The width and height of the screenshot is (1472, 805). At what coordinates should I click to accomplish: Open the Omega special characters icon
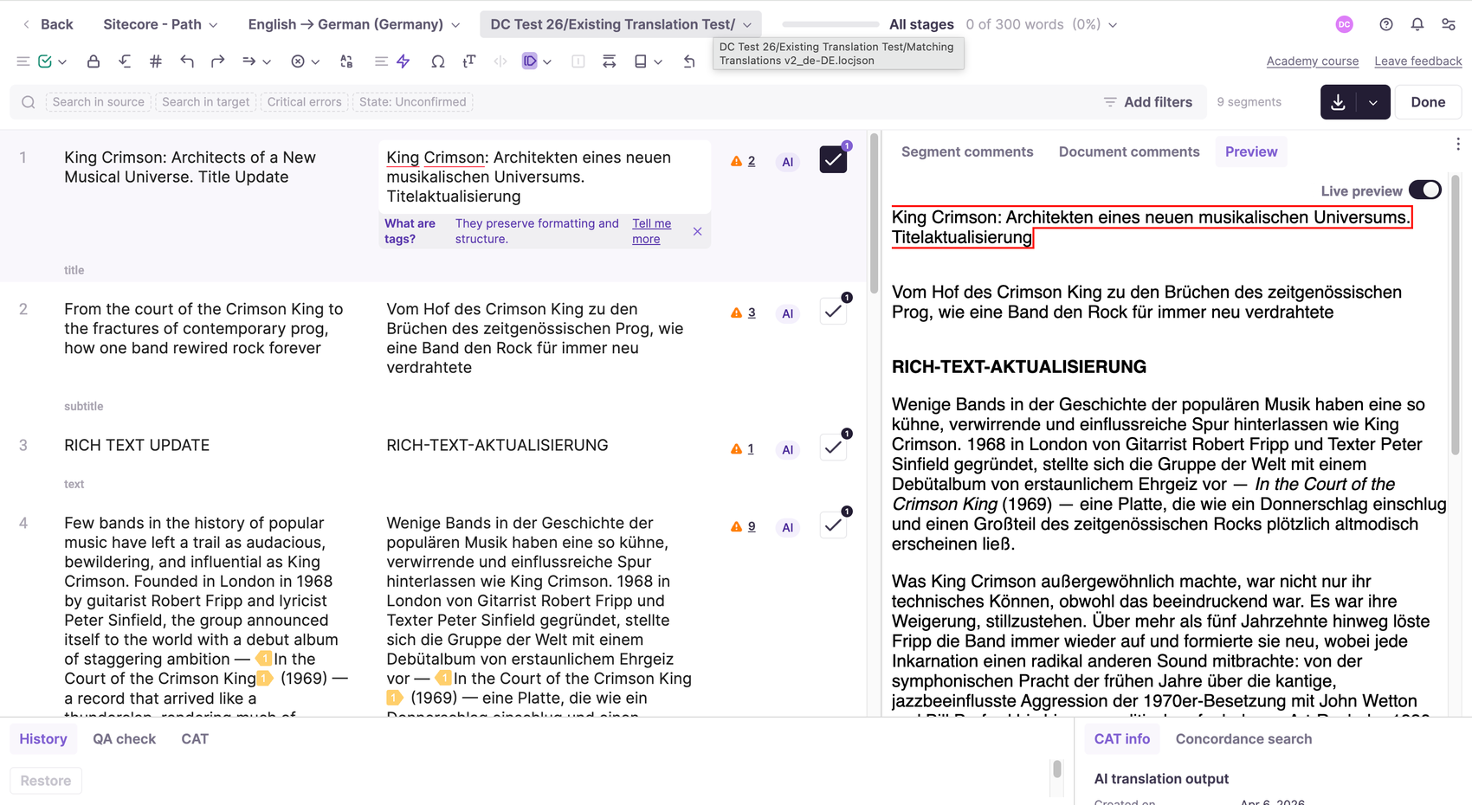438,61
